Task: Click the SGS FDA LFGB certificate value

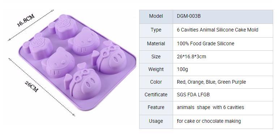Action: pos(193,95)
